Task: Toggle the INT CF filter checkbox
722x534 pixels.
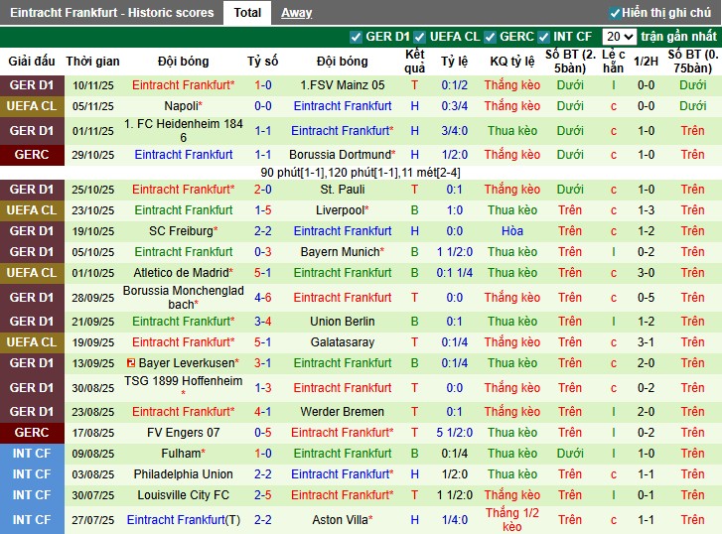Action: coord(547,37)
